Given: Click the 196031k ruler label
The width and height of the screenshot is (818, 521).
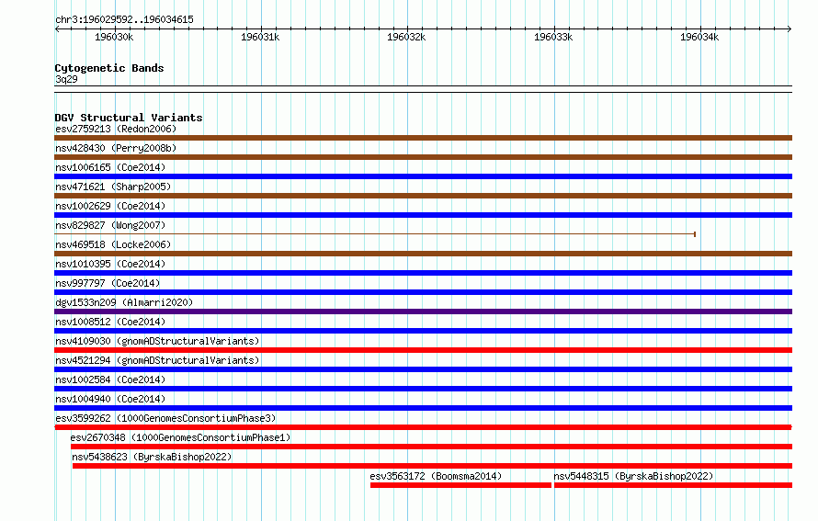Looking at the screenshot, I should [x=260, y=37].
